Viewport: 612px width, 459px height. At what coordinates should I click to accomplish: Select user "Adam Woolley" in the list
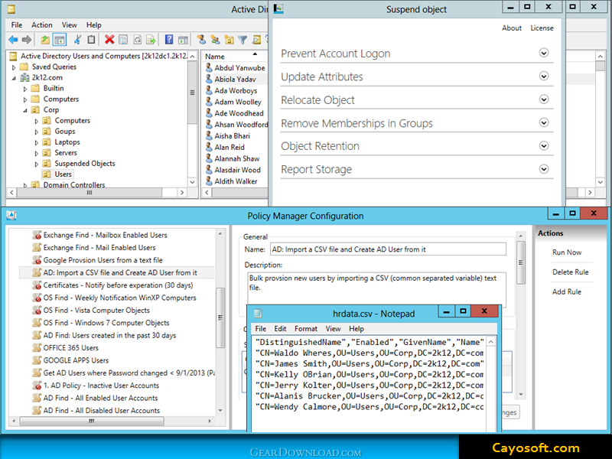pyautogui.click(x=236, y=102)
